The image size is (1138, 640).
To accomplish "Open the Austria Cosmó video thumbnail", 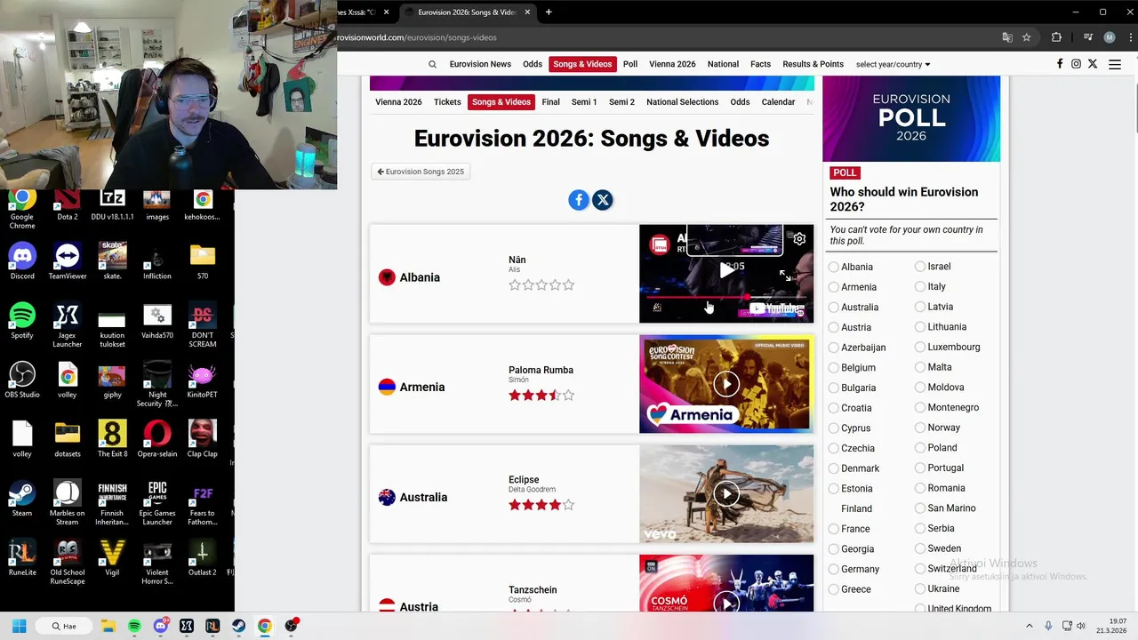I will point(726,583).
